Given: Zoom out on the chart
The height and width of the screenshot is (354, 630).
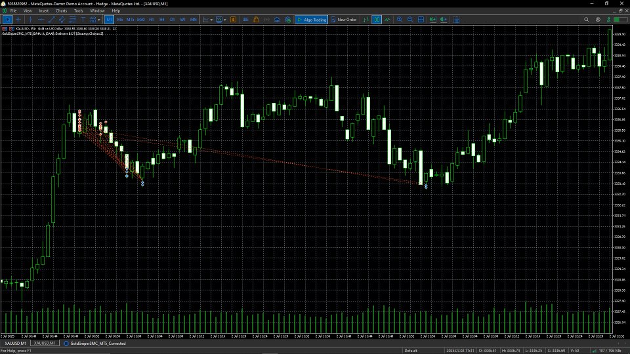Looking at the screenshot, I should pos(409,19).
